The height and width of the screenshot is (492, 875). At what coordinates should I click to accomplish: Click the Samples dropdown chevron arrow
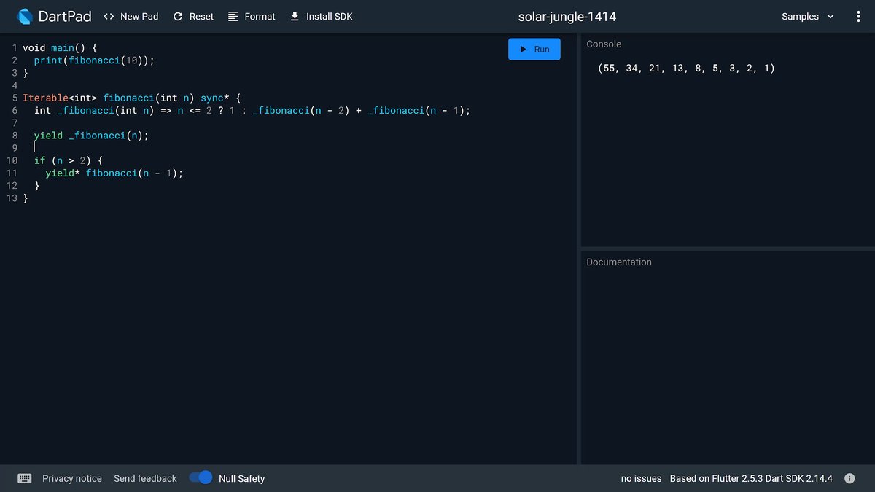click(831, 16)
